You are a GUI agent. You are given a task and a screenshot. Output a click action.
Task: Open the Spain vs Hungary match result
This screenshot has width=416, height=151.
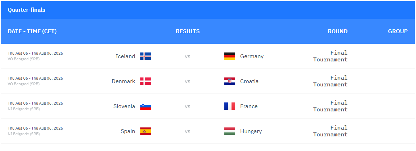188,131
